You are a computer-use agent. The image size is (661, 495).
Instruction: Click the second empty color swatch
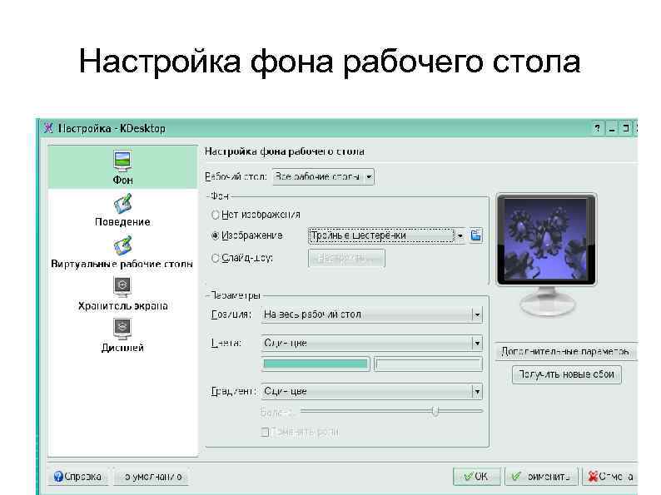point(428,364)
